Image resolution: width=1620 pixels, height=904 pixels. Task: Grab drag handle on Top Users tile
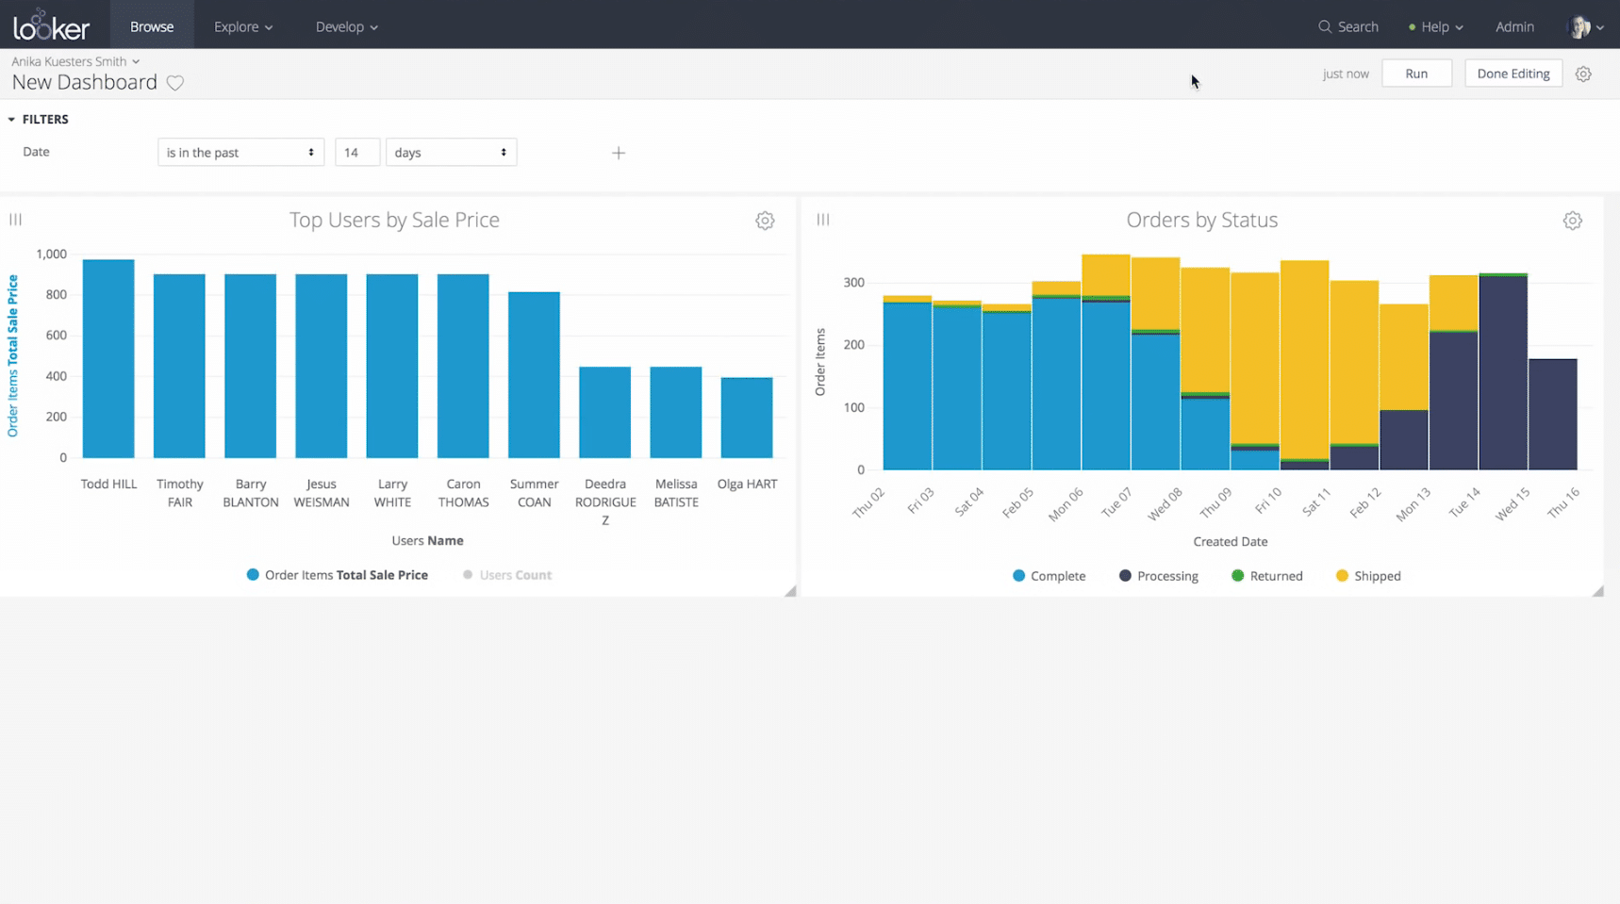coord(16,220)
